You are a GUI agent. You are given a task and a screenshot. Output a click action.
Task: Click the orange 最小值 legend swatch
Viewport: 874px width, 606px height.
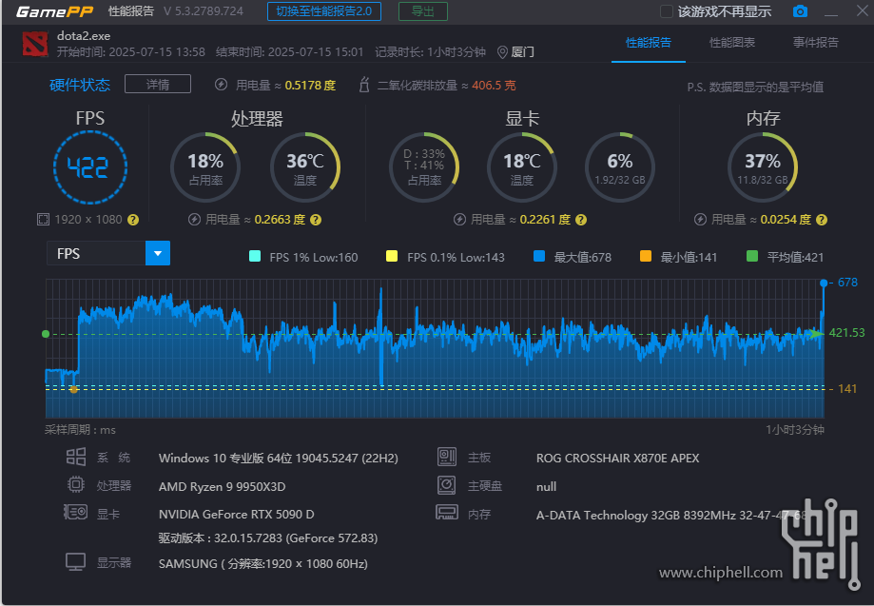point(646,256)
